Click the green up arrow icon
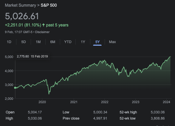 coord(43,25)
